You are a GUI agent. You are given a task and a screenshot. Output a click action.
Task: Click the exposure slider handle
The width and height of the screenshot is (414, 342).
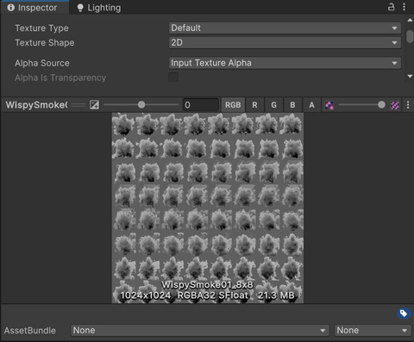click(x=141, y=105)
